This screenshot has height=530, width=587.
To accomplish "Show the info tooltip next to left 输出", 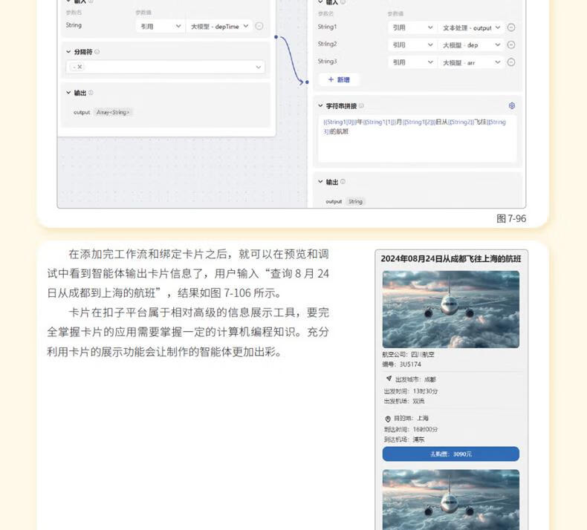I will click(91, 92).
